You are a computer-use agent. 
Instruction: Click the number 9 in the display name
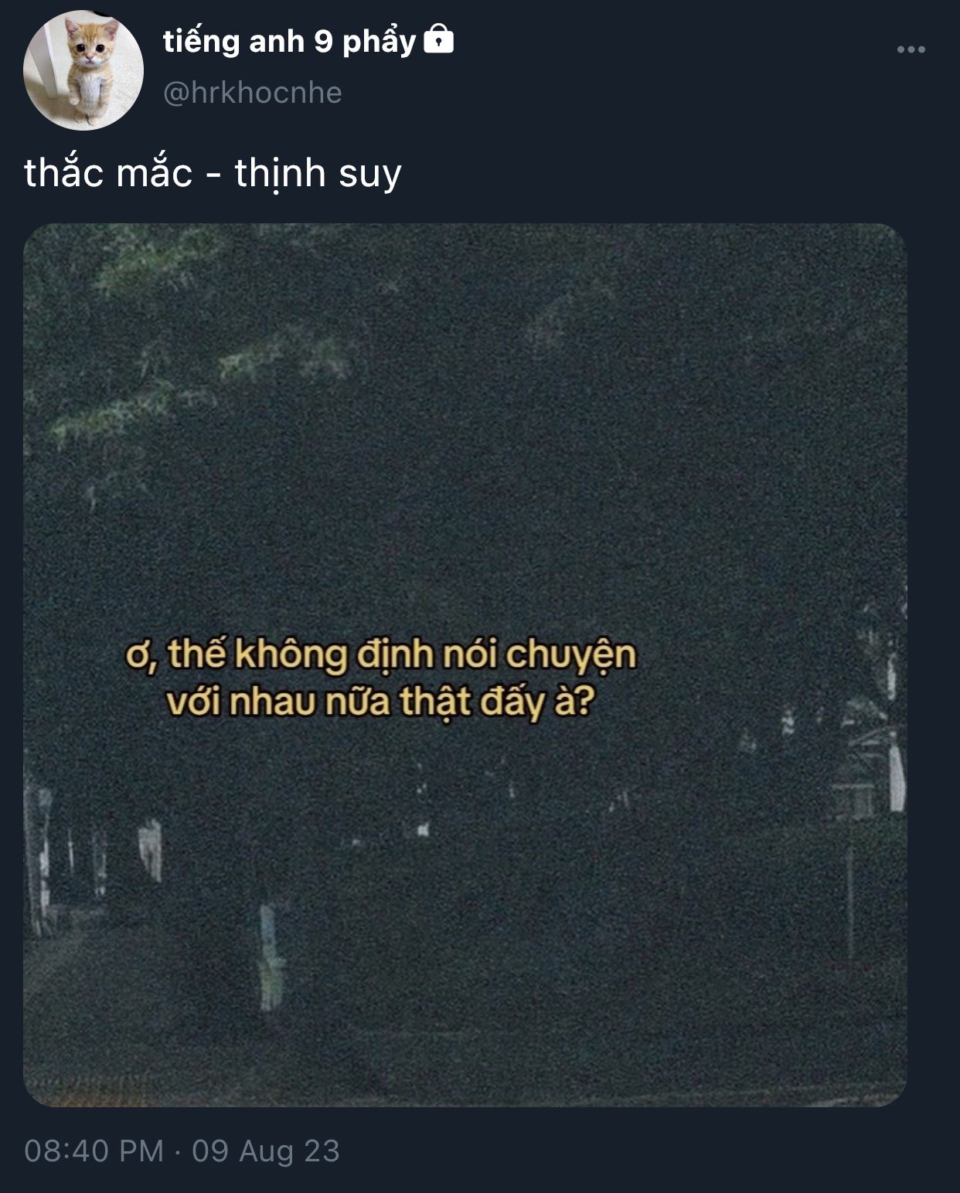pos(323,42)
